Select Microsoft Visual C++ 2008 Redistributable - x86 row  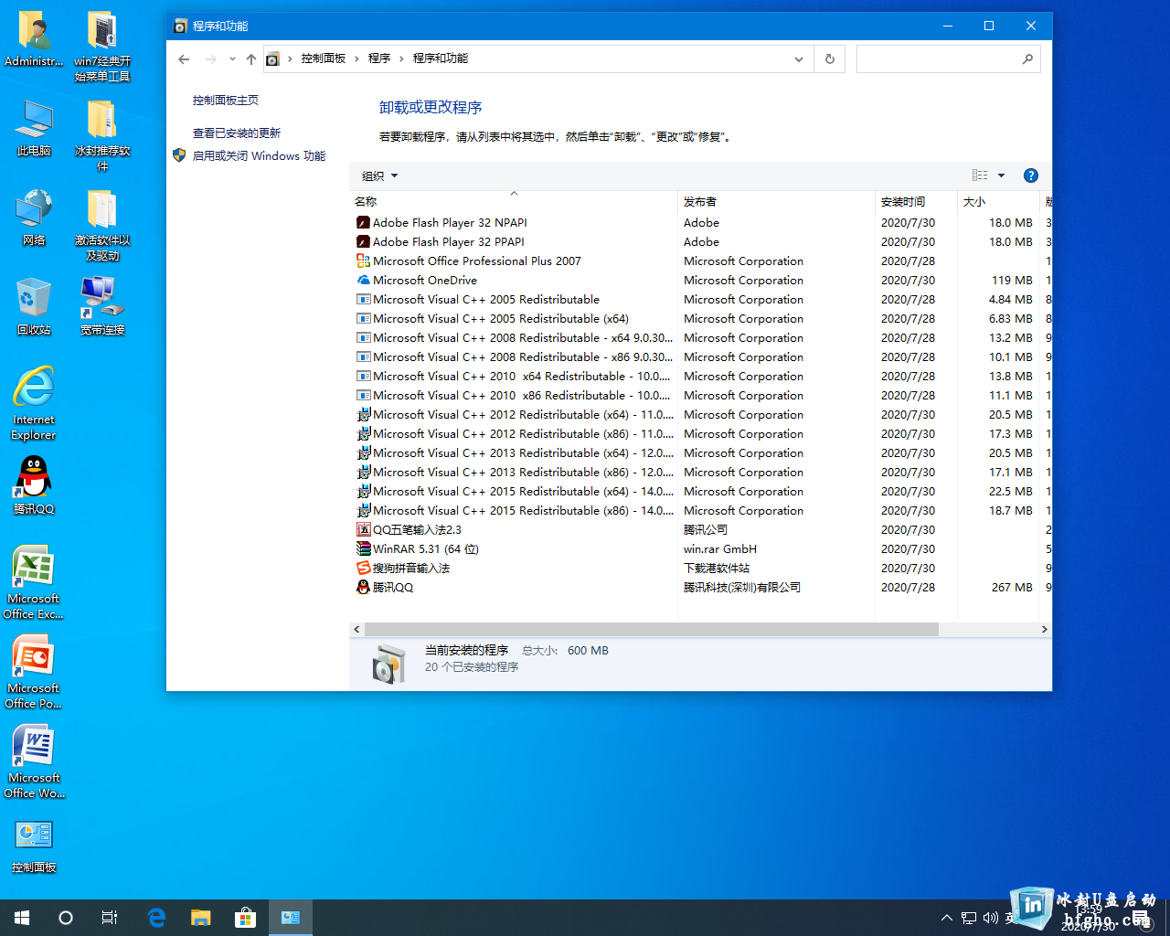point(700,356)
